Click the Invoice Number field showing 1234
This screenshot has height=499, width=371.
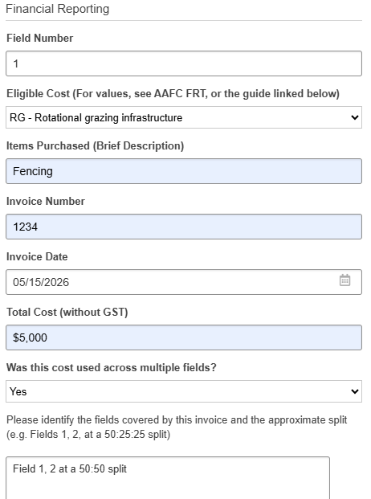[184, 227]
